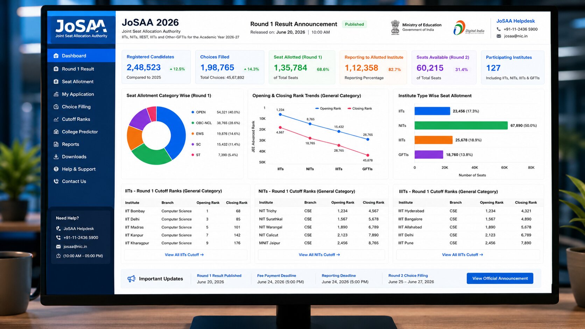The height and width of the screenshot is (329, 585).
Task: Open View All IIITs Cutoff link
Action: [x=463, y=255]
